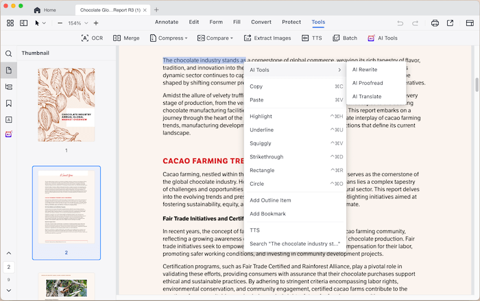480x301 pixels.
Task: Select AI Rewrite from the submenu
Action: click(x=365, y=69)
